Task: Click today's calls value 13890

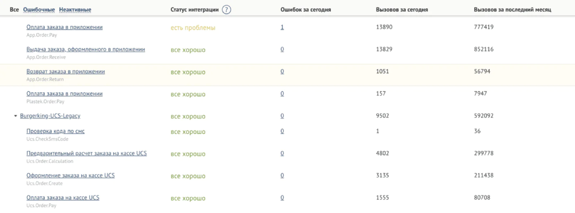Action: tap(384, 27)
